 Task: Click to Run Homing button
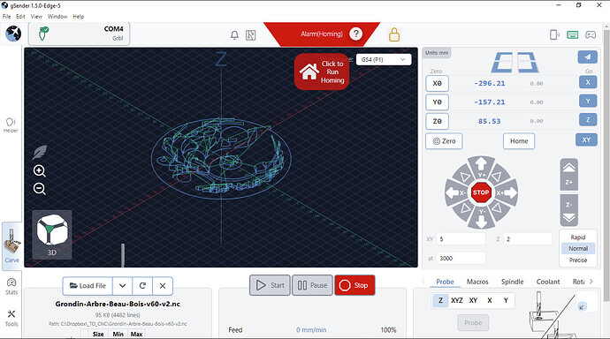click(322, 72)
